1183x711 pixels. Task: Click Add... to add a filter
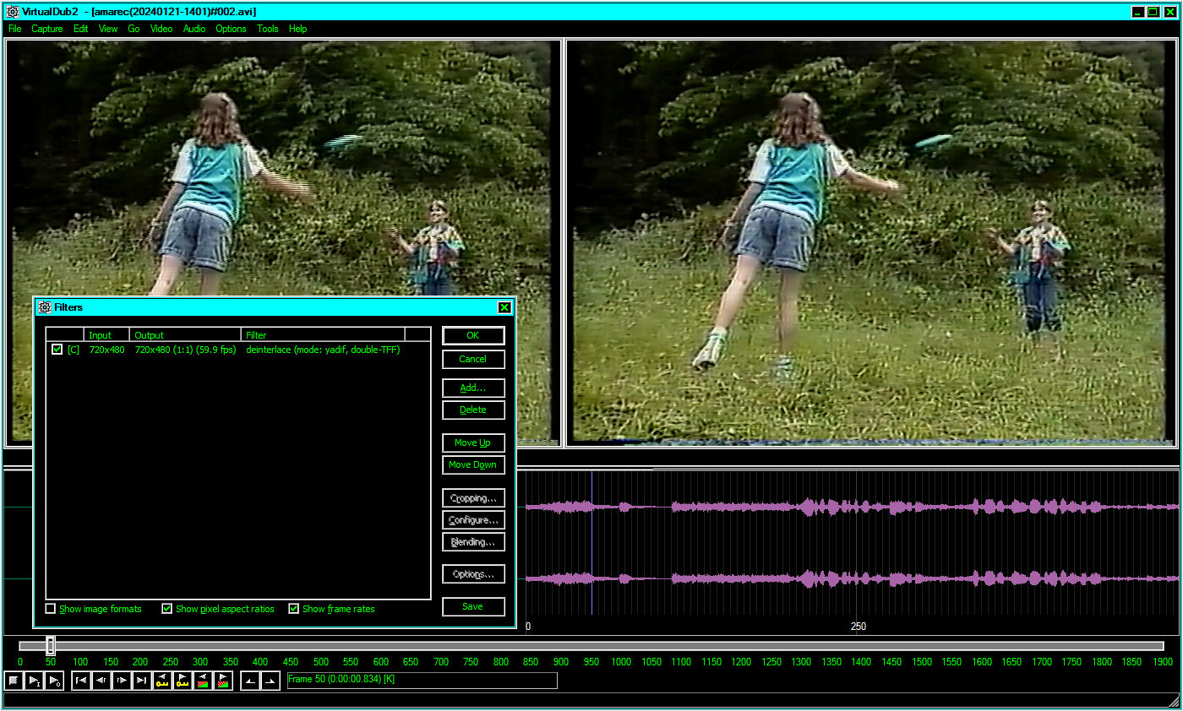pyautogui.click(x=473, y=388)
